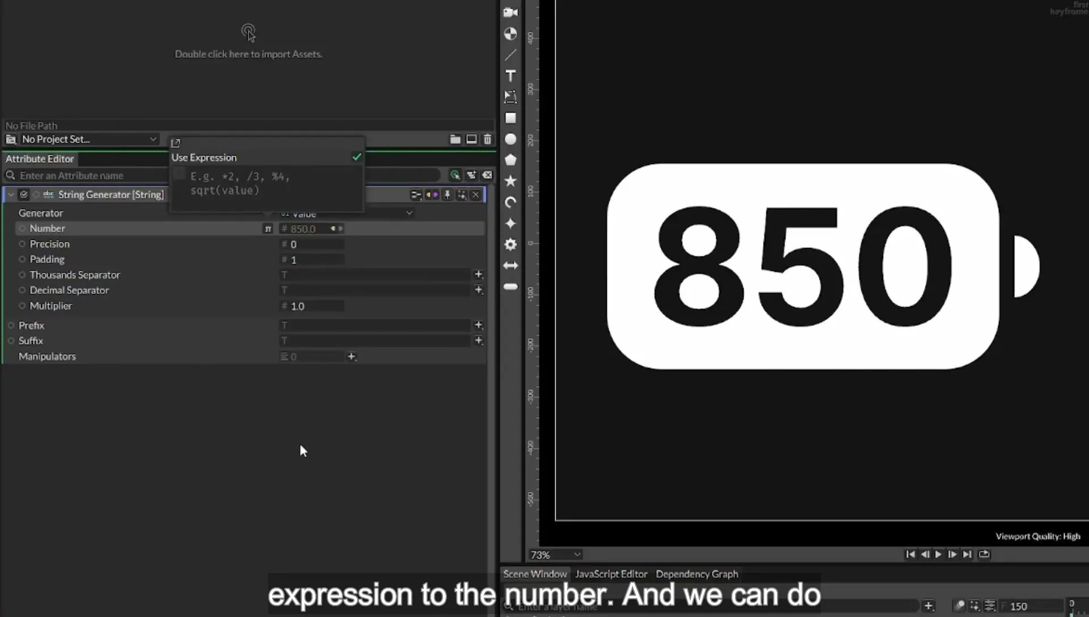Add a manipulator with plus button

[x=351, y=357]
